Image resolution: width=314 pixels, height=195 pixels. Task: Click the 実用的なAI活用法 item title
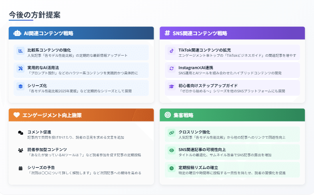click(43, 68)
